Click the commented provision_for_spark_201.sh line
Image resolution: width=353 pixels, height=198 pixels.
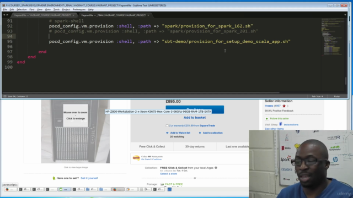153,31
